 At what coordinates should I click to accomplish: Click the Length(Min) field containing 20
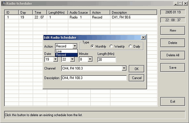[x=106, y=59]
